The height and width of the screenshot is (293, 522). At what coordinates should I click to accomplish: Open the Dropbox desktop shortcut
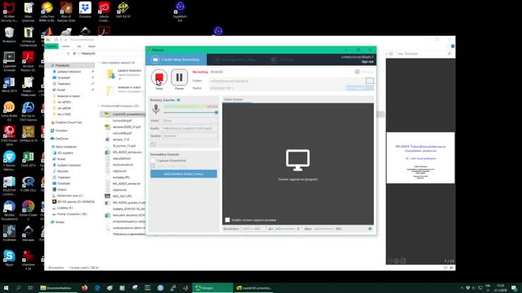point(85,10)
